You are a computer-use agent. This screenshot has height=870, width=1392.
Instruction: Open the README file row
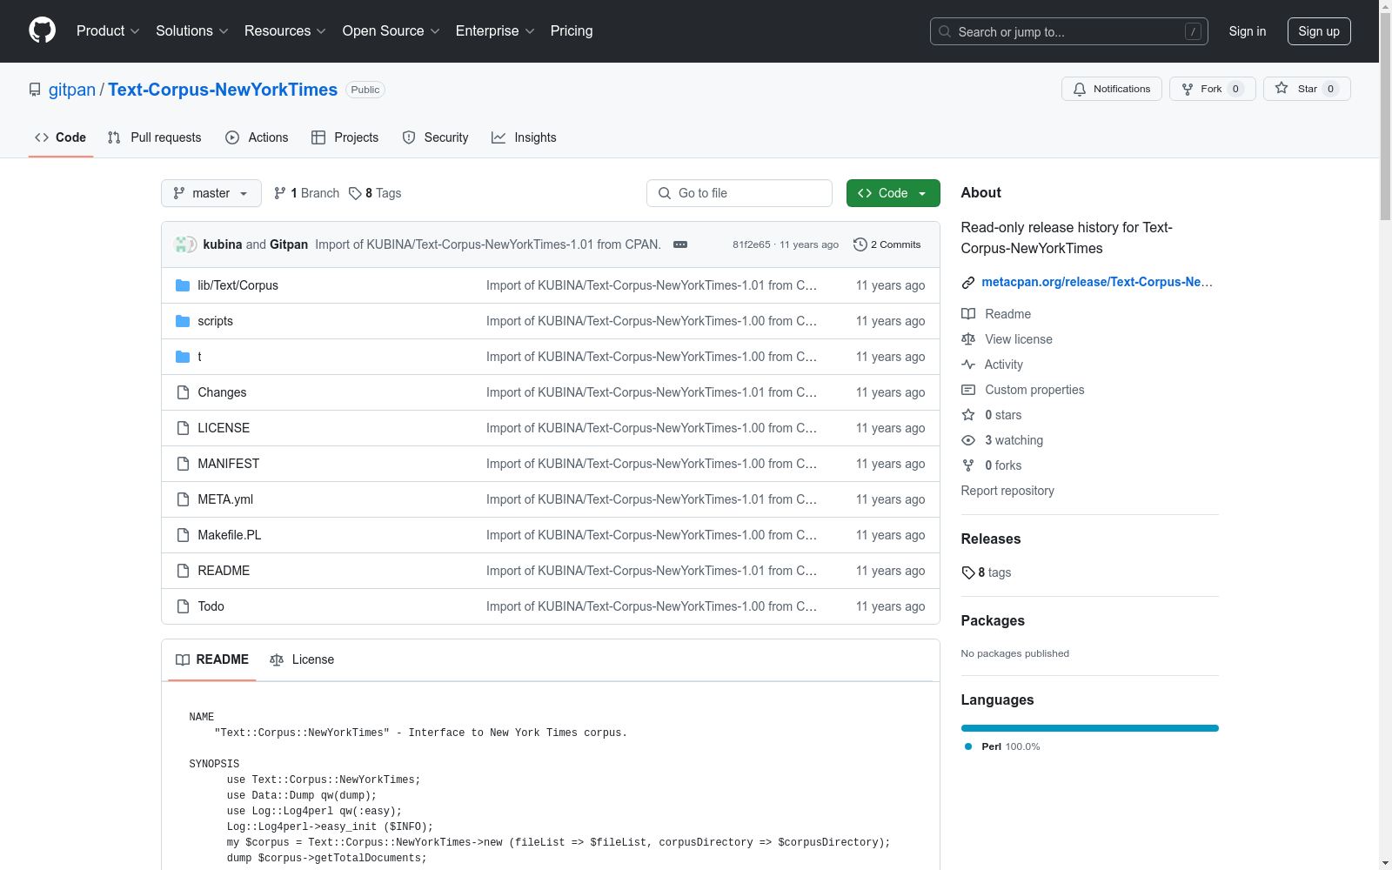click(x=551, y=571)
